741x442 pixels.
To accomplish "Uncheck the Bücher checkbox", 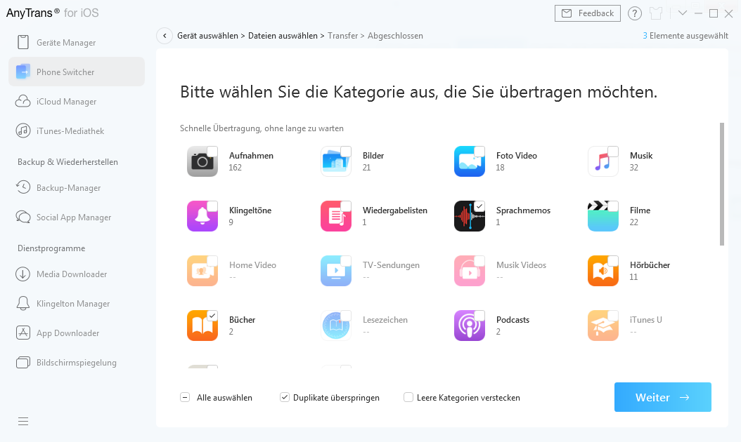I will click(x=212, y=316).
